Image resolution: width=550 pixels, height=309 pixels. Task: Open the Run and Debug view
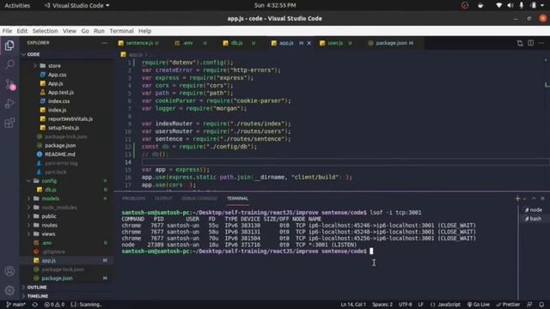point(9,103)
